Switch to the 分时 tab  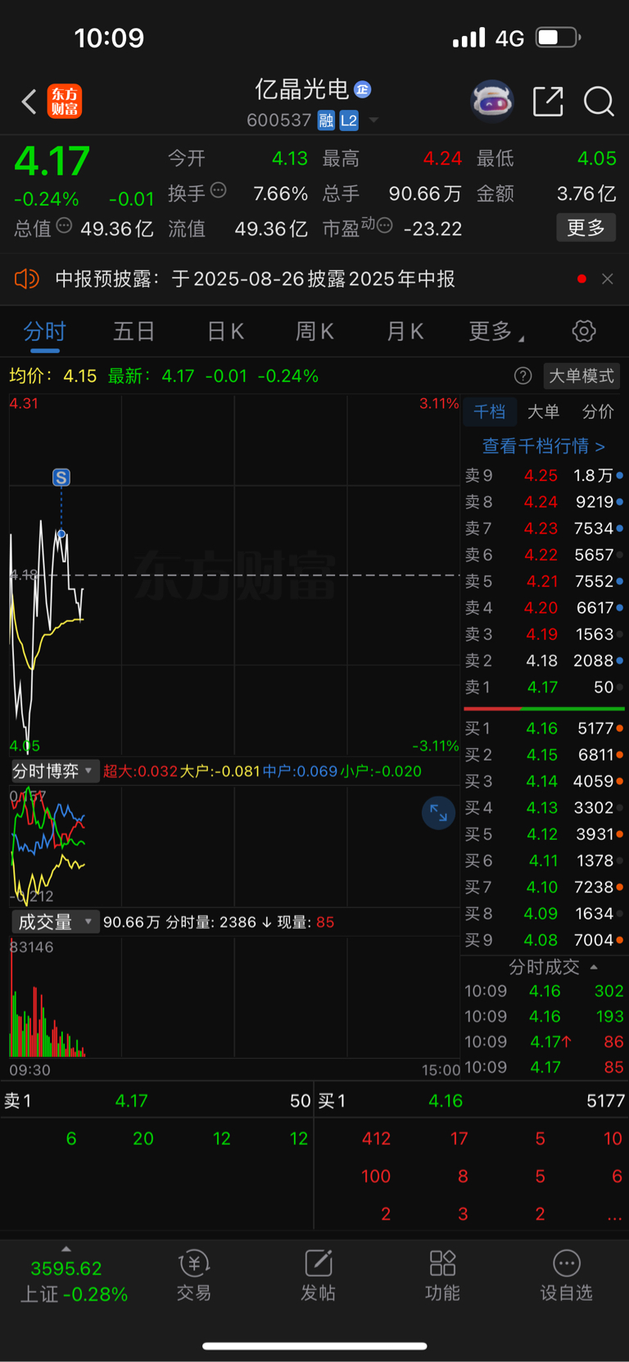point(44,331)
